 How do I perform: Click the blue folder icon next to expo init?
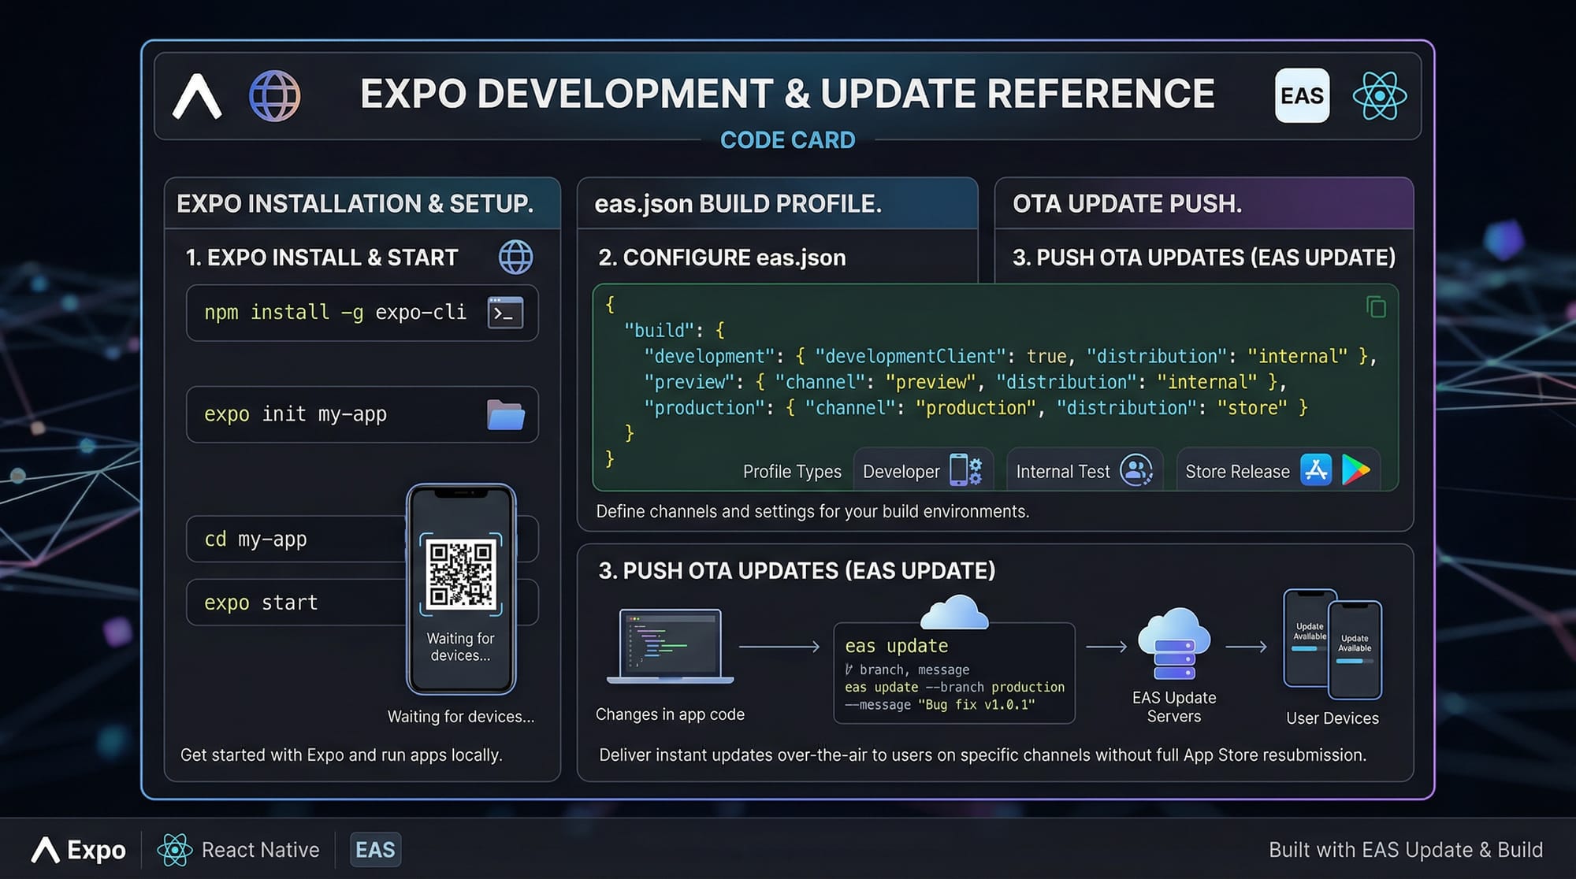[505, 414]
